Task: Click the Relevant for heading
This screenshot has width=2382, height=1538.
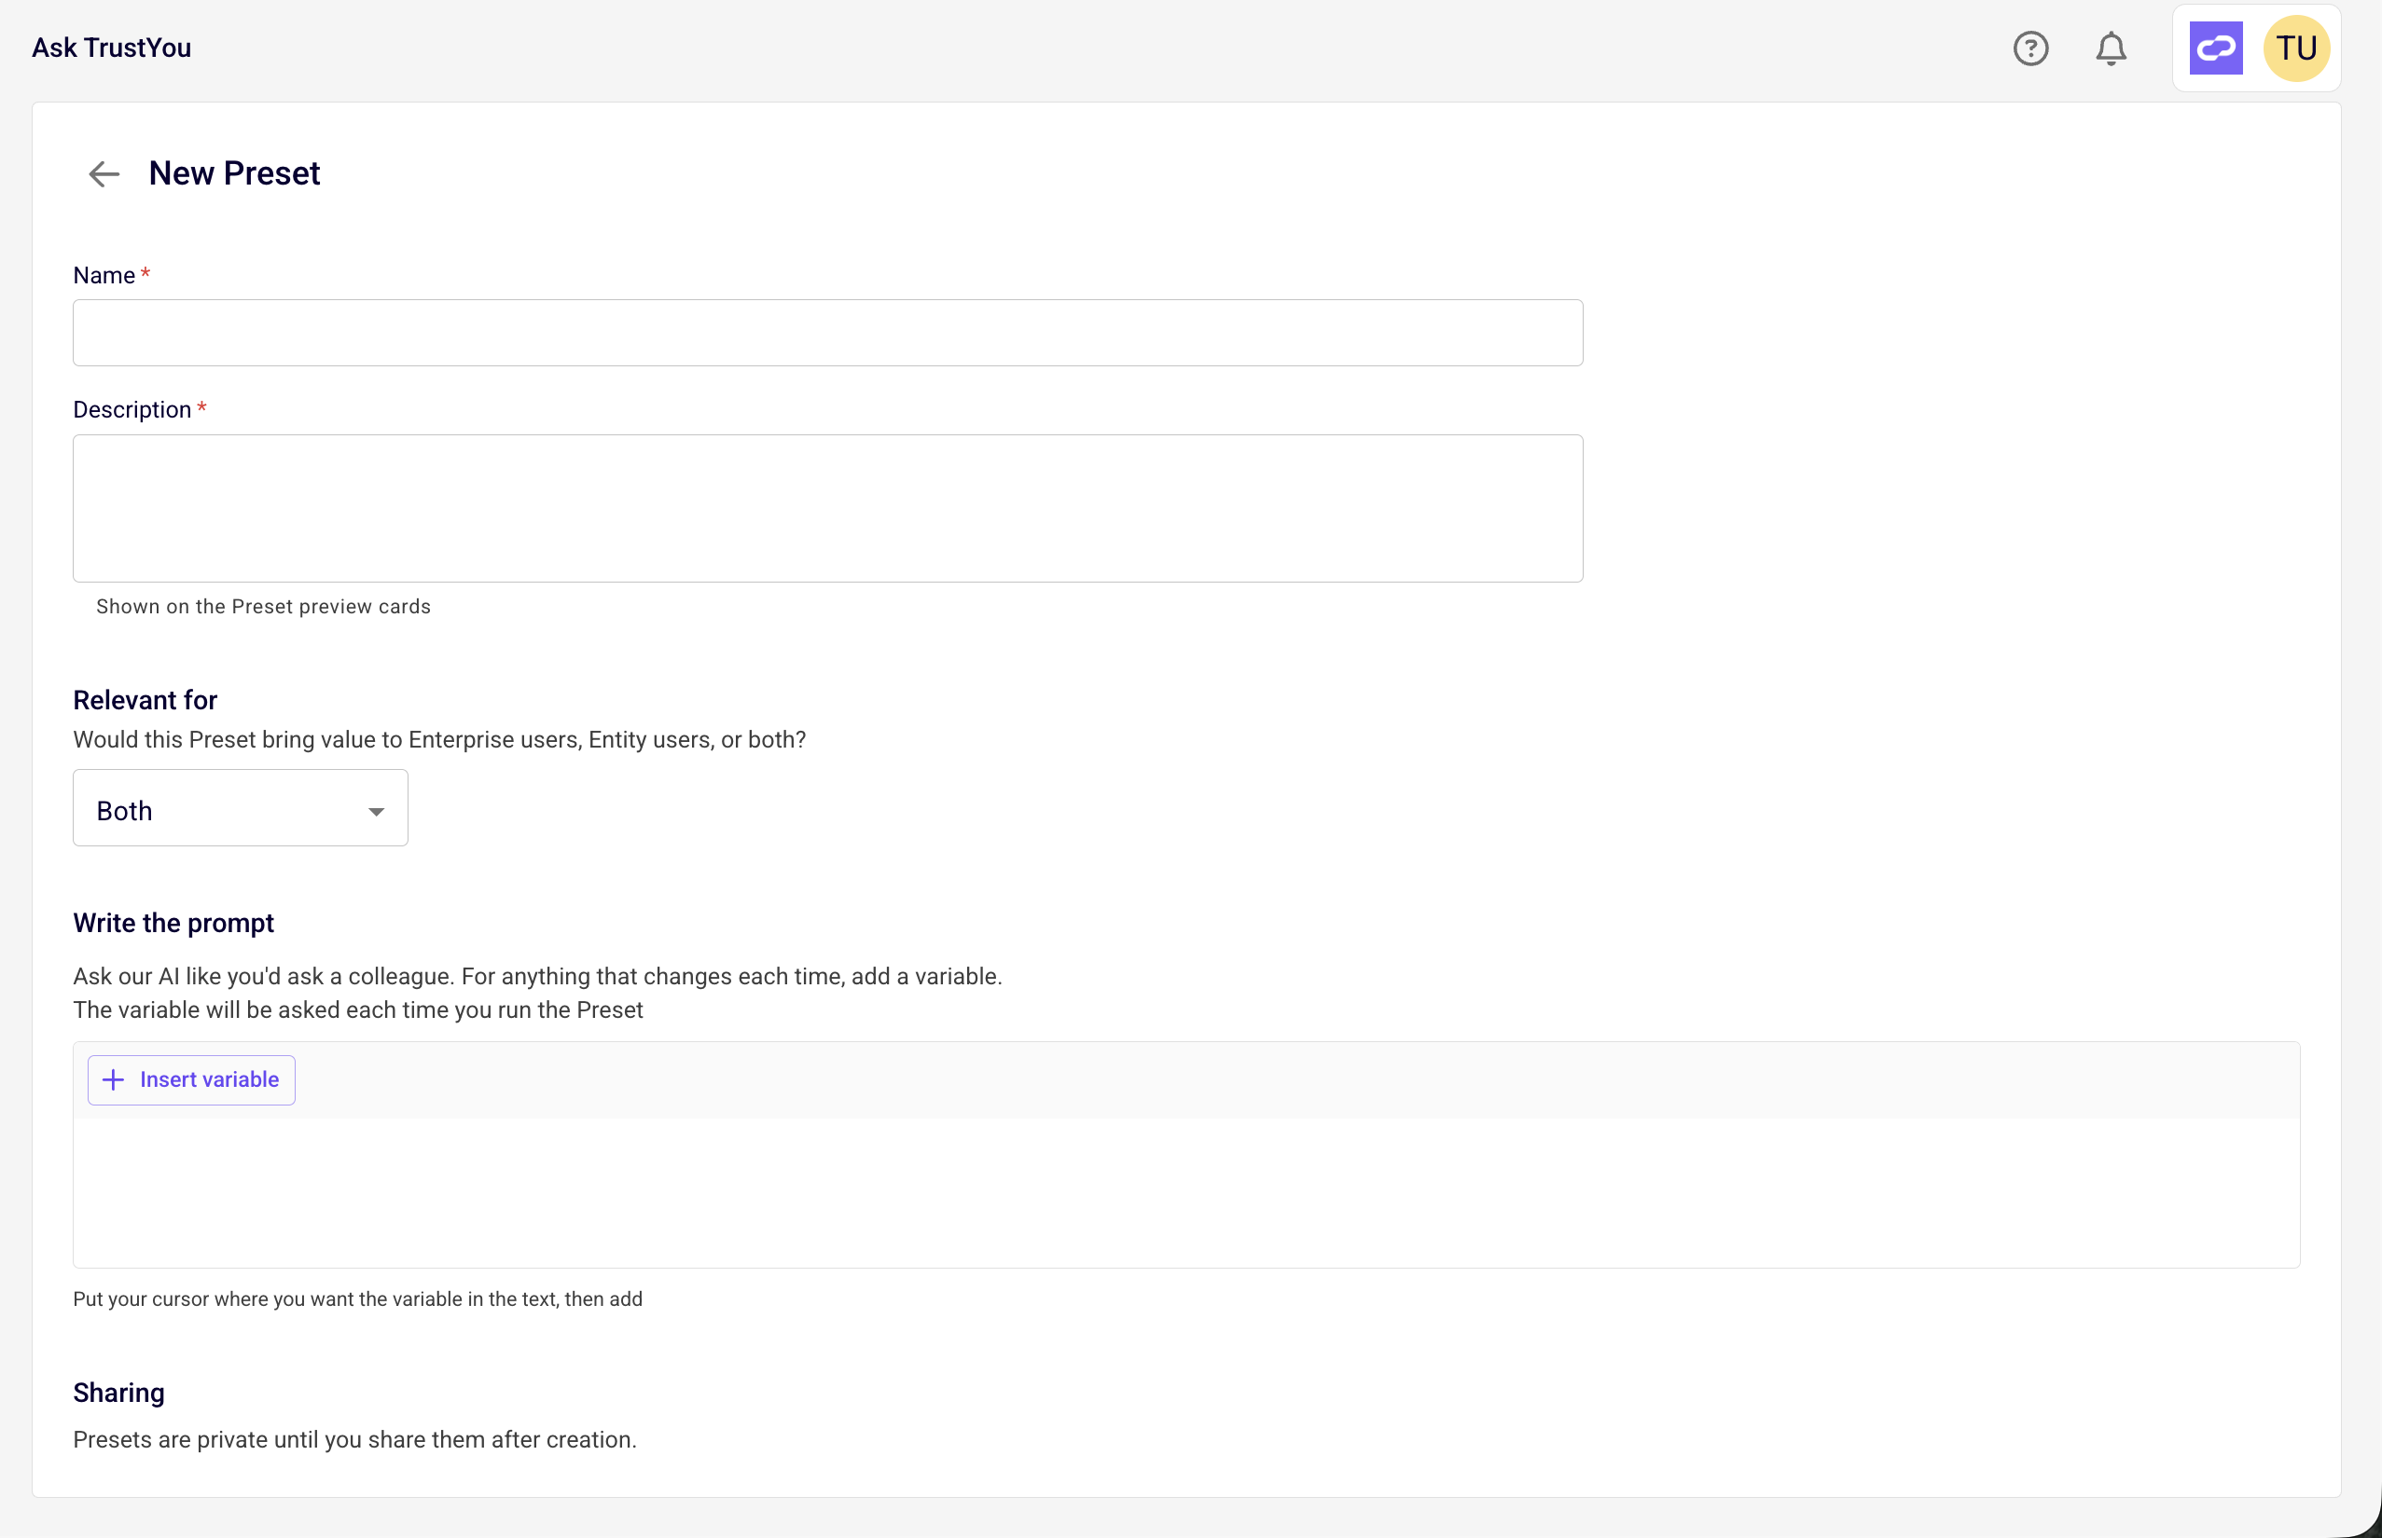Action: [145, 700]
